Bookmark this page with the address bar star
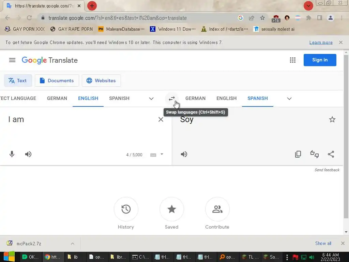The image size is (349, 262). coord(262,18)
